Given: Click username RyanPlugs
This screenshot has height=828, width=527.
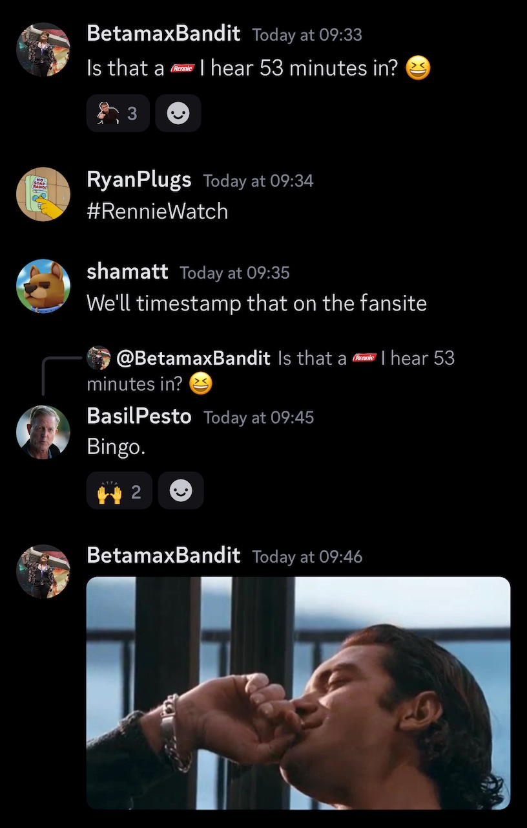Looking at the screenshot, I should (139, 180).
